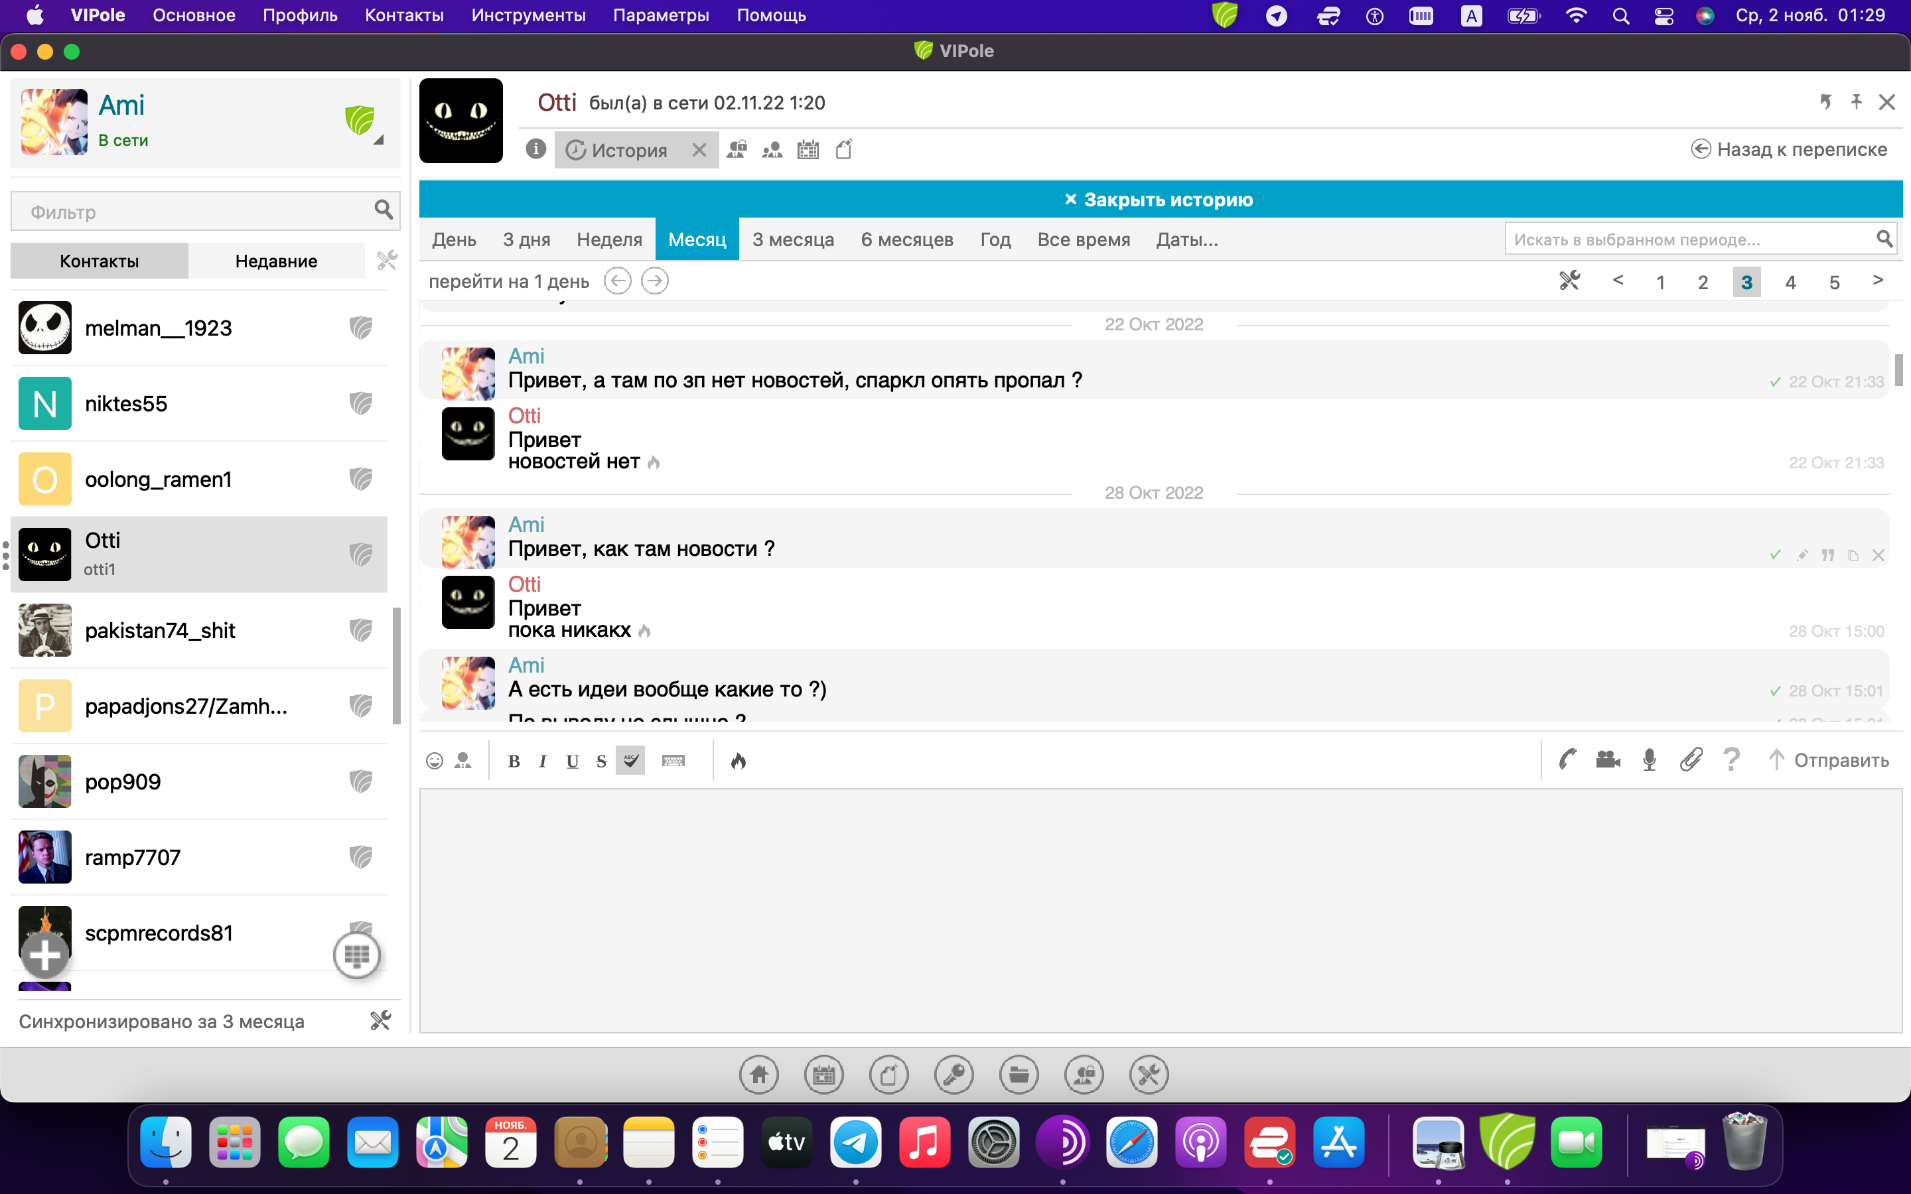
Task: Start a voice call with Otti
Action: (1567, 760)
